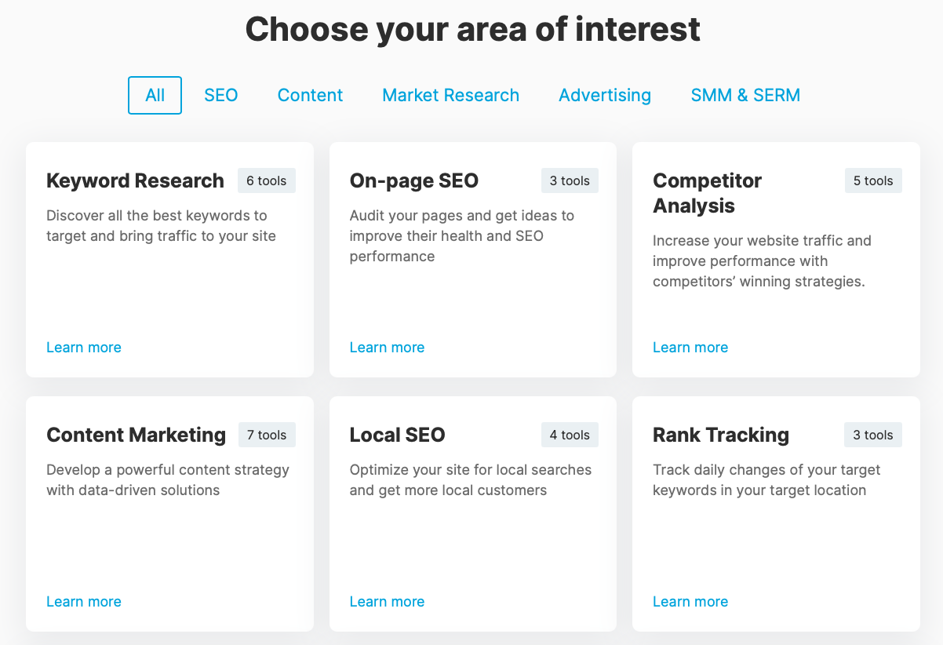The image size is (943, 645).
Task: Open Learn more for Local SEO
Action: coord(387,602)
